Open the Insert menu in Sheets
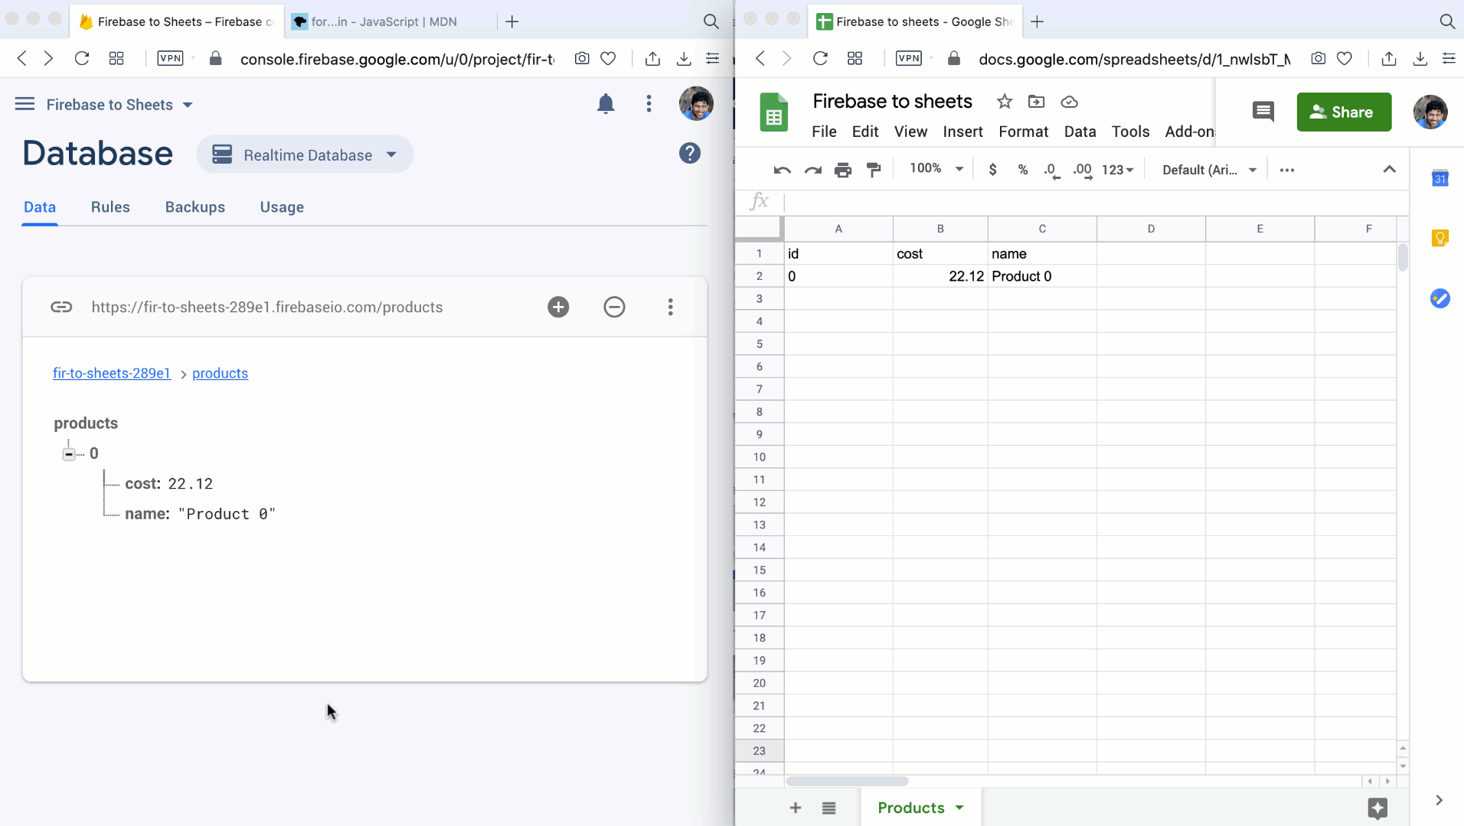Screen dimensions: 1464x826 pyautogui.click(x=962, y=132)
